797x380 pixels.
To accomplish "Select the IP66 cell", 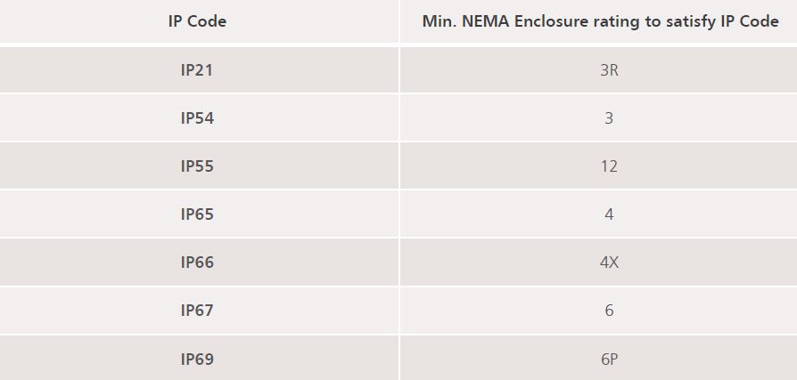I will tap(197, 263).
